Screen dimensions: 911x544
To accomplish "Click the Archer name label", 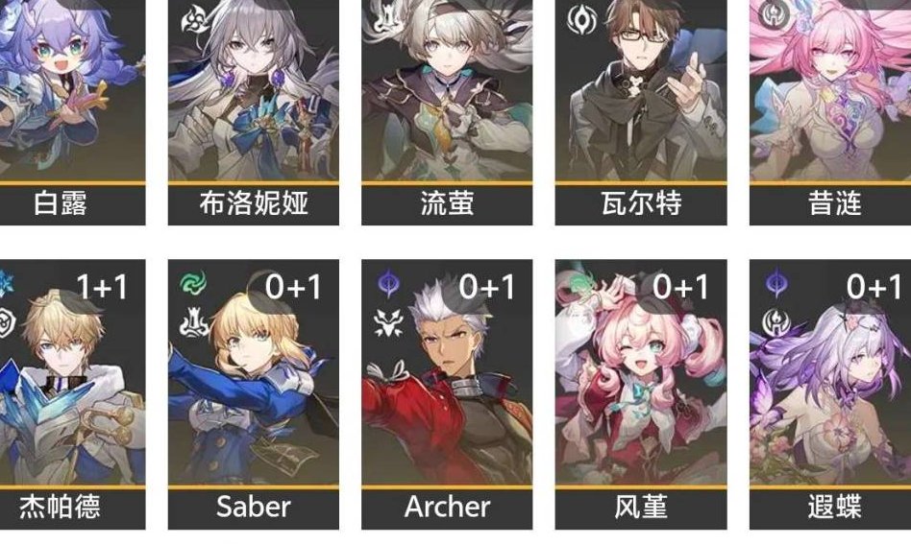I will [447, 507].
